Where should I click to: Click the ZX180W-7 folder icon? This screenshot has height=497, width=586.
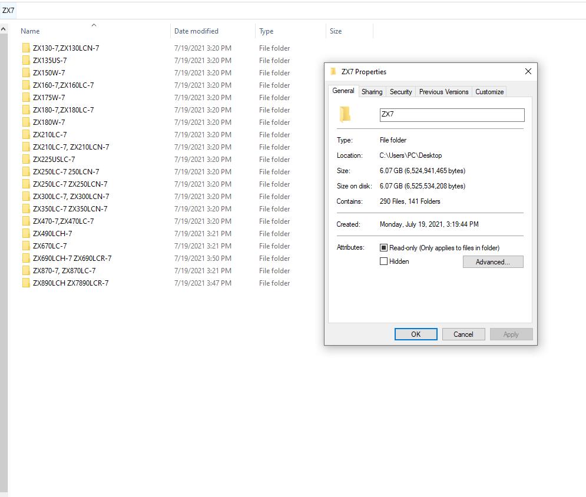click(x=26, y=122)
